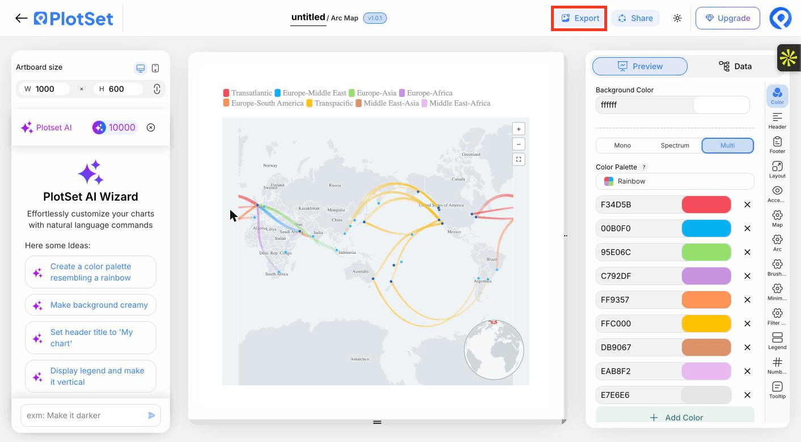Open the Color settings panel icon

coord(777,95)
